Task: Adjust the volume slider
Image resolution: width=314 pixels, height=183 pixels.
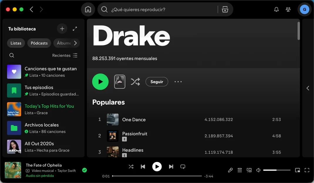Action: pyautogui.click(x=276, y=170)
